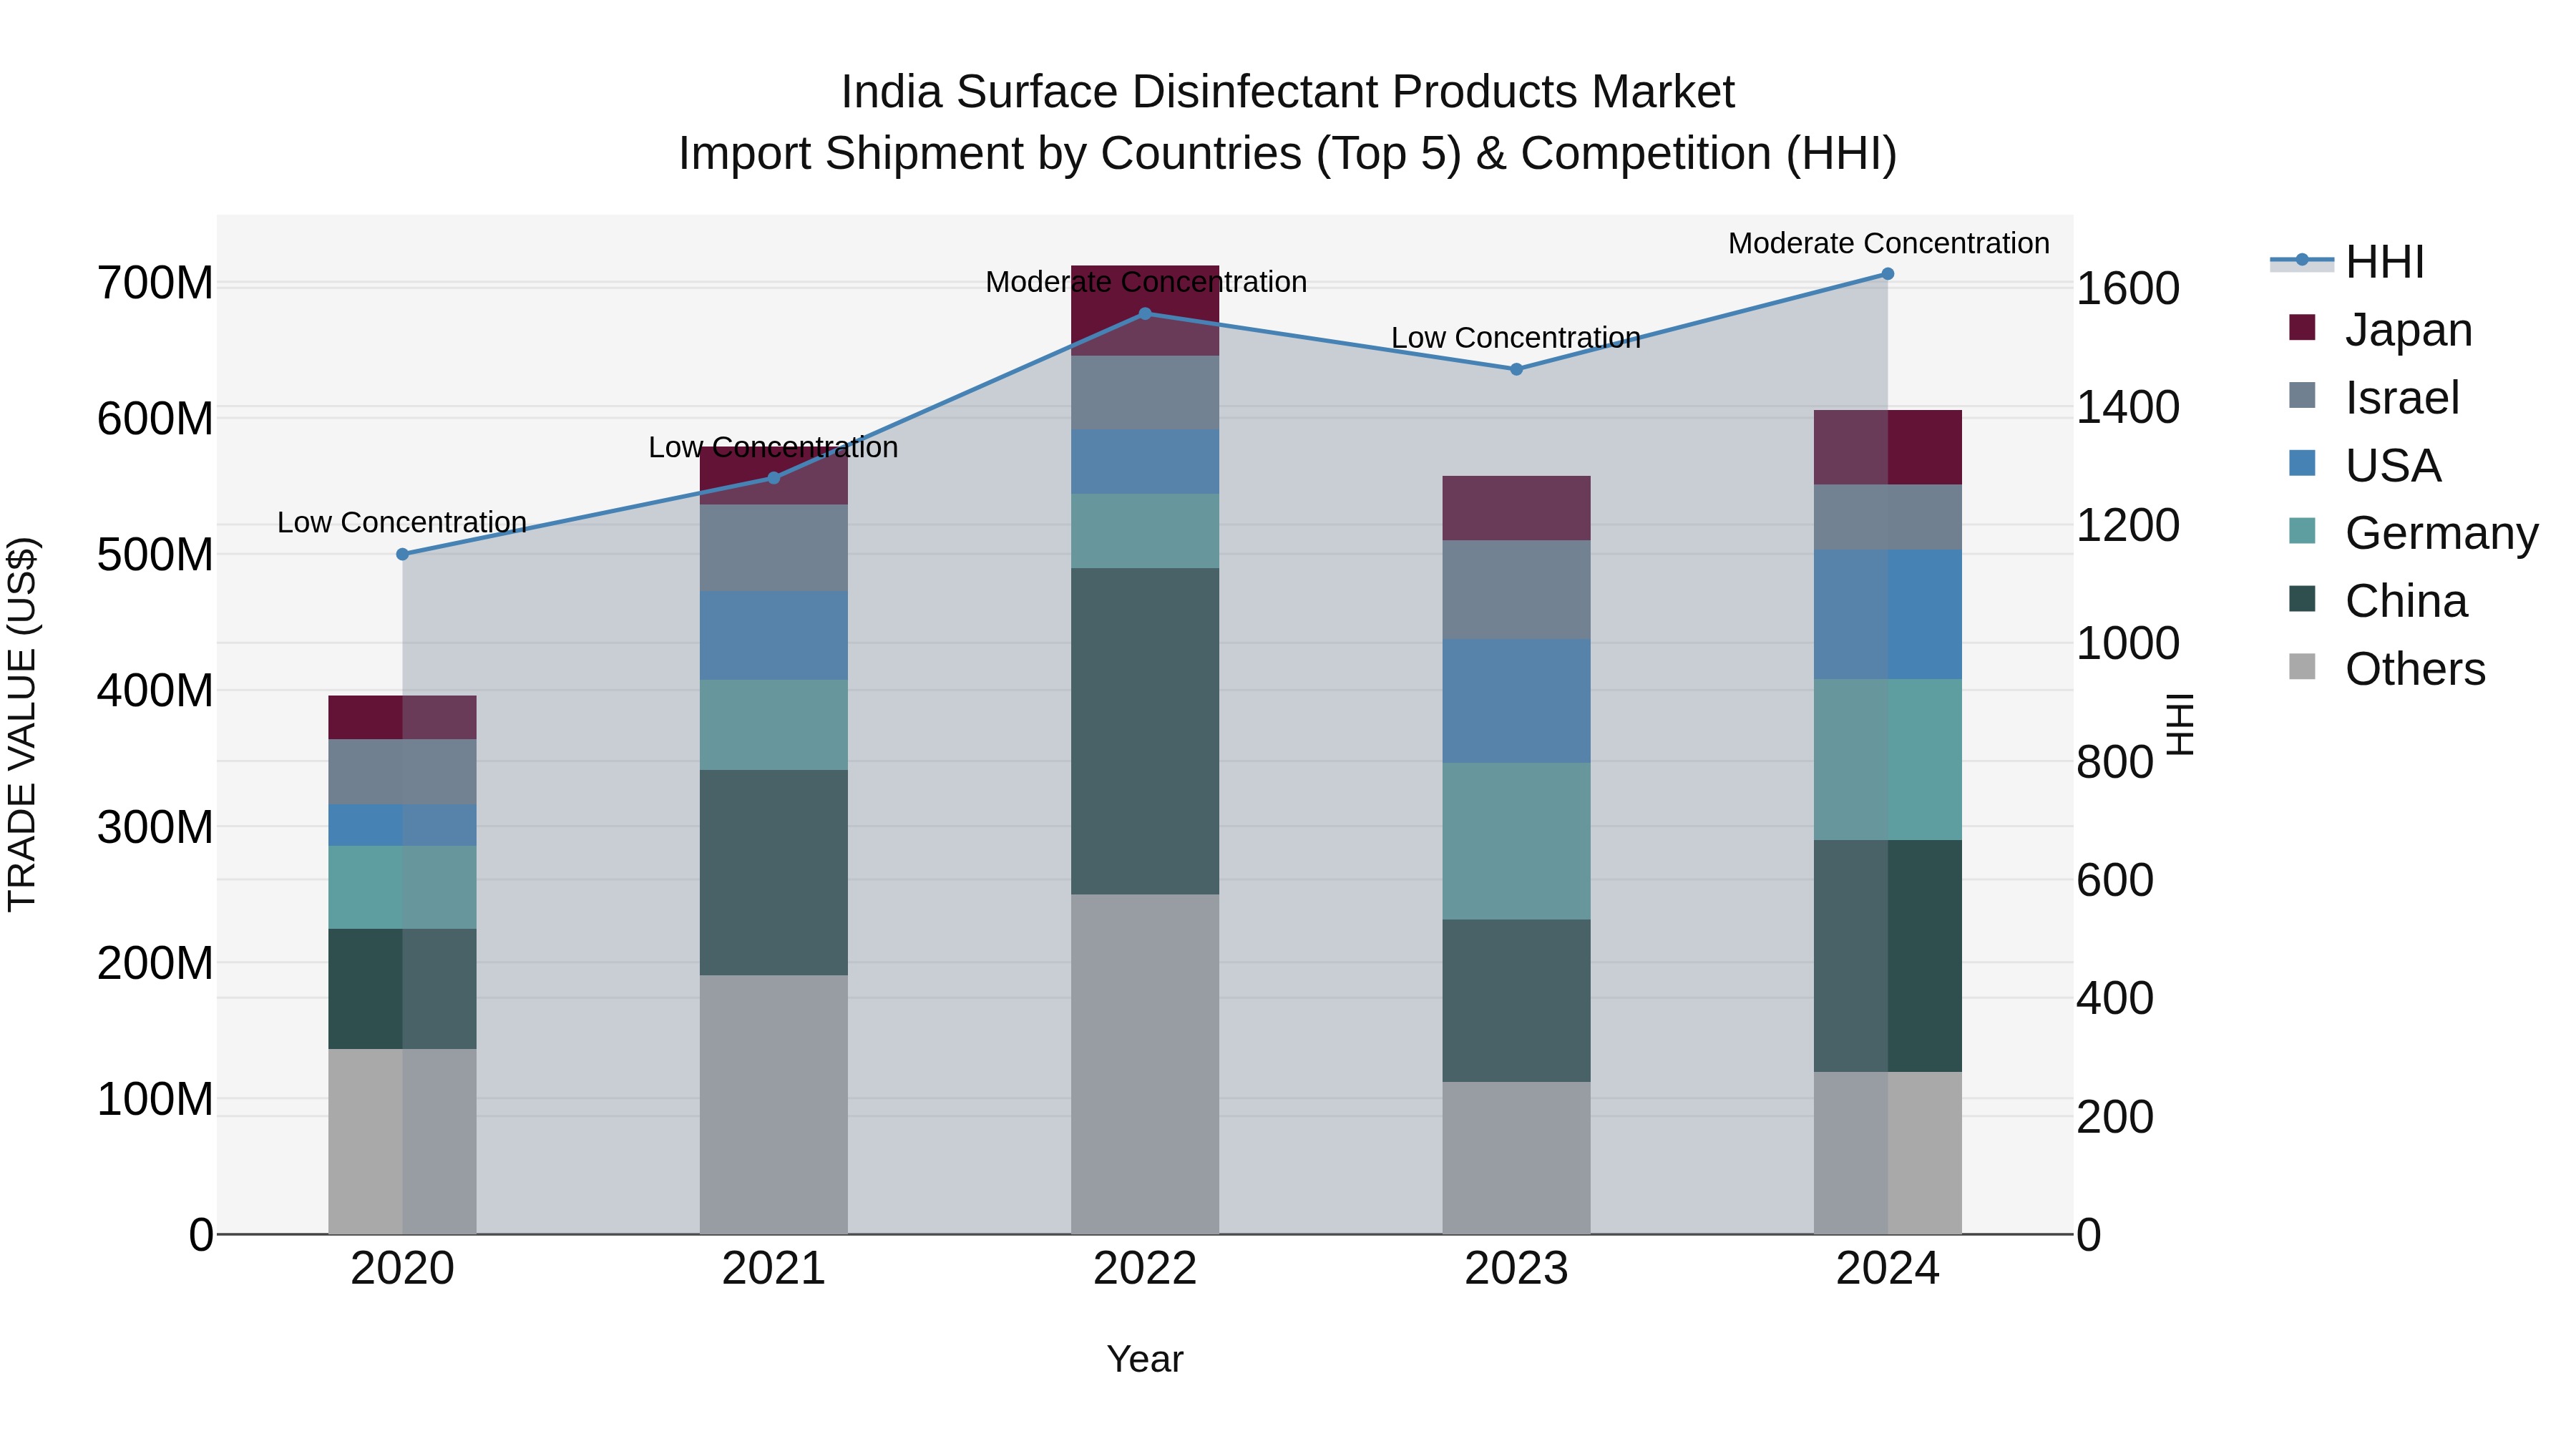The height and width of the screenshot is (1449, 2576).
Task: Click the 'TRADE VALUE (US$)' axis title
Action: point(22,724)
